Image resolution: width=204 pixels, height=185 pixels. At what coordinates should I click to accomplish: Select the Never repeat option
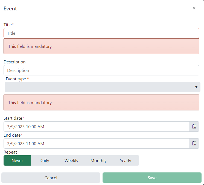point(17,160)
